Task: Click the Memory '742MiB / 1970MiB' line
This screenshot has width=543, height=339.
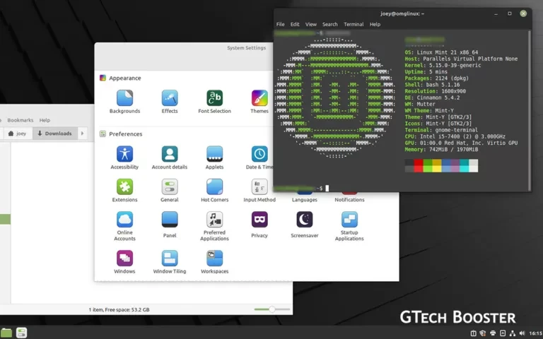Action: (x=441, y=150)
